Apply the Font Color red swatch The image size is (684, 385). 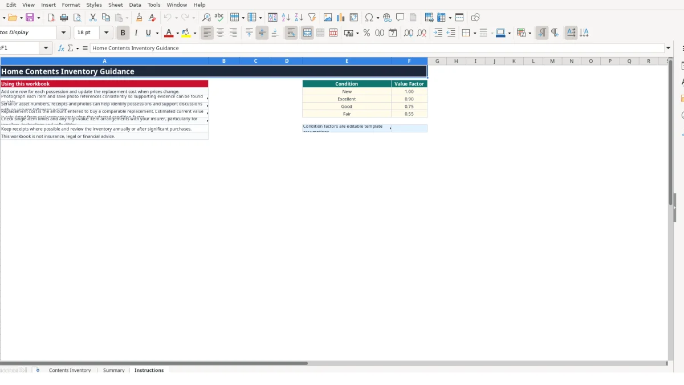[168, 33]
